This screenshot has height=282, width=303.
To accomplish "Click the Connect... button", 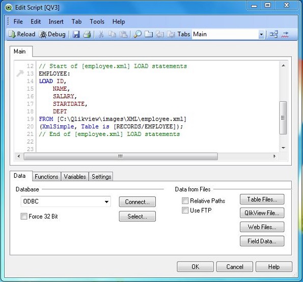I will (137, 202).
